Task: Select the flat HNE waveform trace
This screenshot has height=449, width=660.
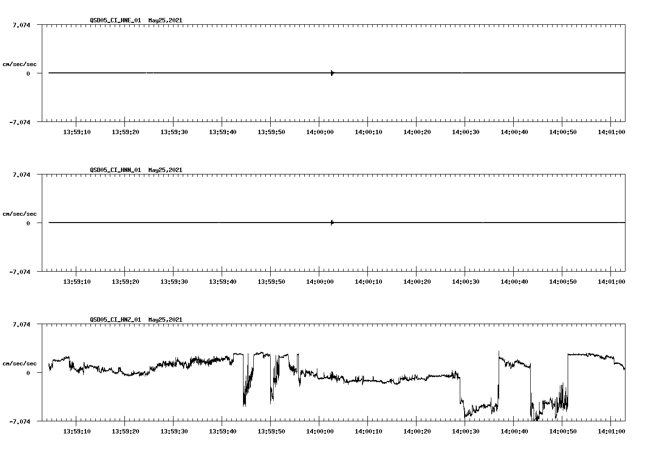Action: click(x=194, y=72)
